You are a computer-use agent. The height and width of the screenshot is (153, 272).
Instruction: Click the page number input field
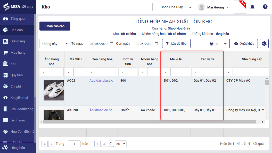pos(74,144)
